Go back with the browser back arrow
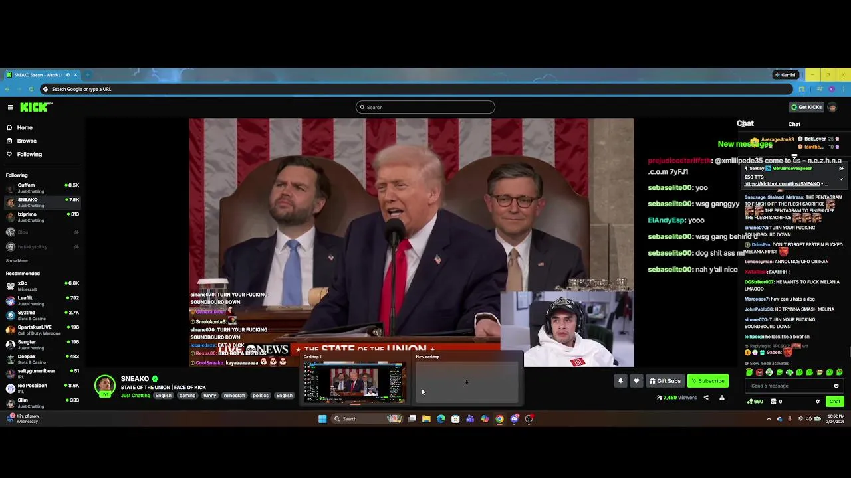 pyautogui.click(x=7, y=89)
